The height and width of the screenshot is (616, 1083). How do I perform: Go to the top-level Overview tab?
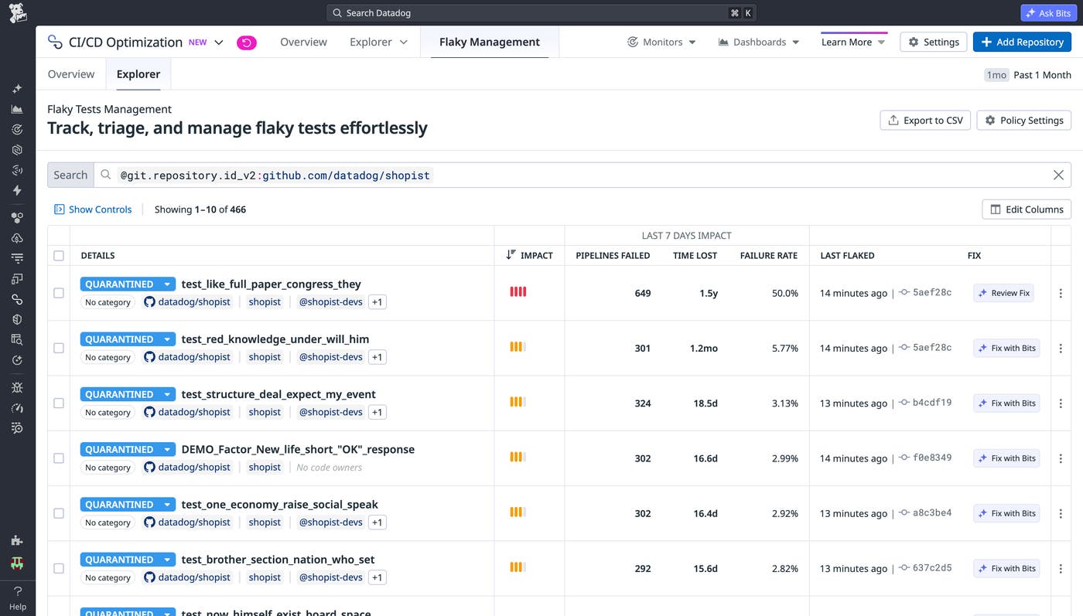click(303, 43)
